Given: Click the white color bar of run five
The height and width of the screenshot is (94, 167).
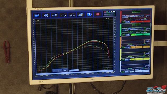Looking at the screenshot, I should (120, 67).
